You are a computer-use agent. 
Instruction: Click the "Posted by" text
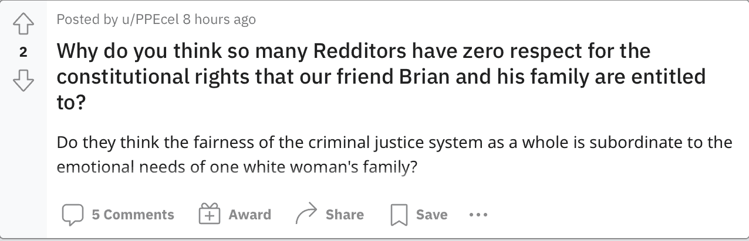87,19
